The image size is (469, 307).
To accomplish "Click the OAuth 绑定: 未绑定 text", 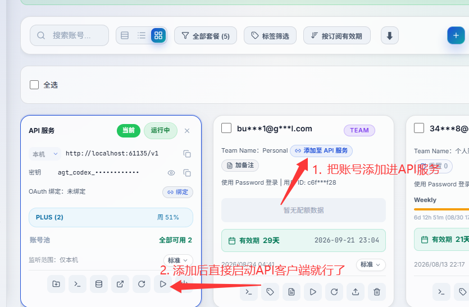I will click(57, 191).
